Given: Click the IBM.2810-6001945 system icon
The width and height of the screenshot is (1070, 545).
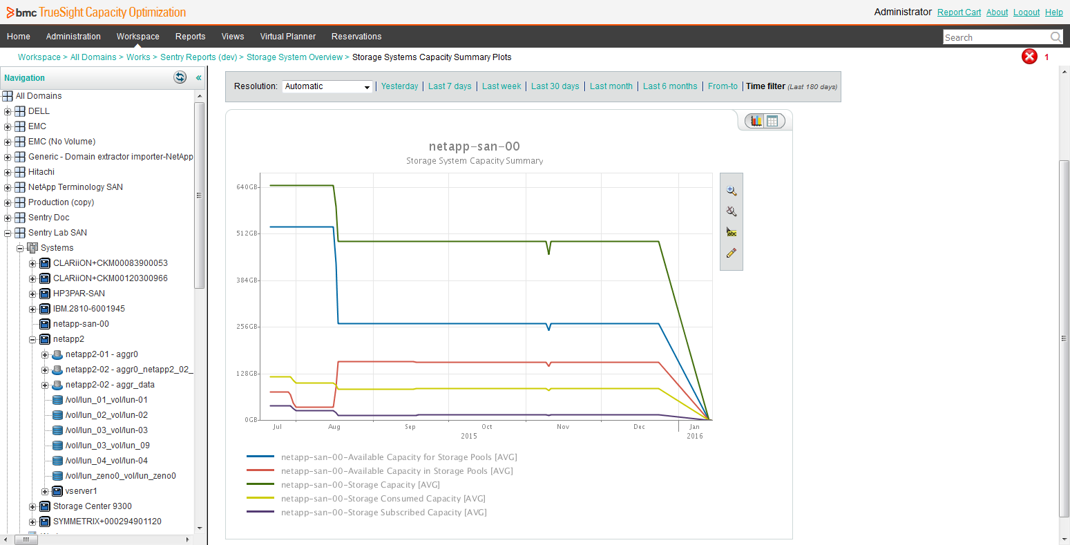Looking at the screenshot, I should point(45,309).
